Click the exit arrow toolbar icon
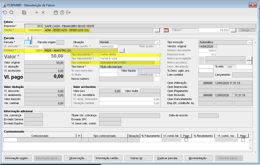Screen dimensions: 260x165 pyautogui.click(x=68, y=12)
